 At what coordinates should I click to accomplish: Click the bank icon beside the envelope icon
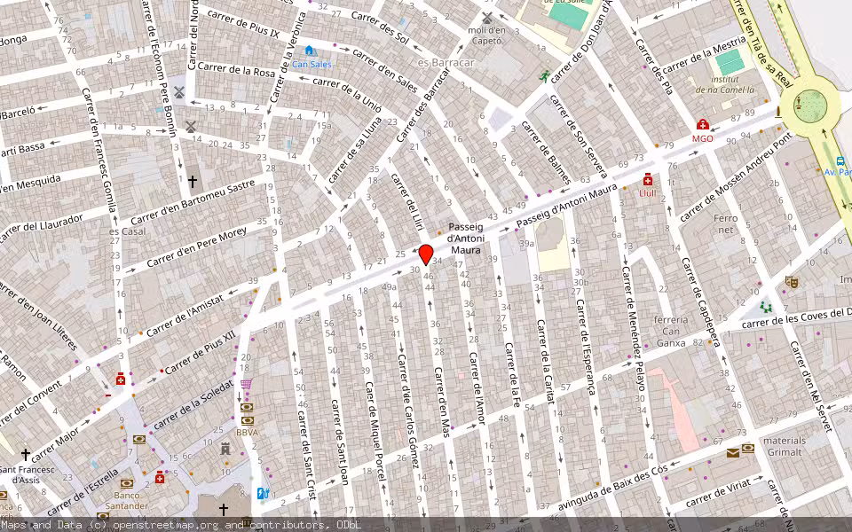click(748, 449)
